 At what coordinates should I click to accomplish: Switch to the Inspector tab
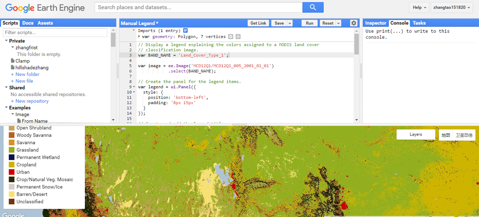click(376, 23)
